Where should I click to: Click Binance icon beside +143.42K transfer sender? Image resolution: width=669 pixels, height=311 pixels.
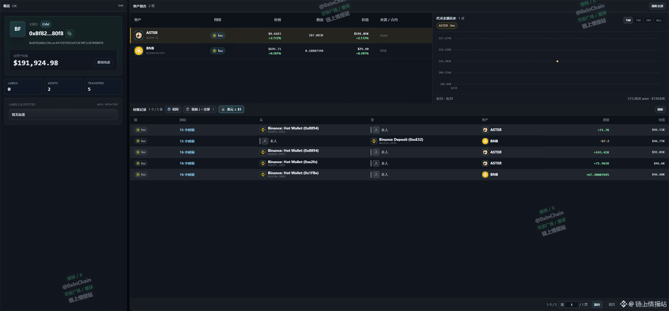click(263, 152)
